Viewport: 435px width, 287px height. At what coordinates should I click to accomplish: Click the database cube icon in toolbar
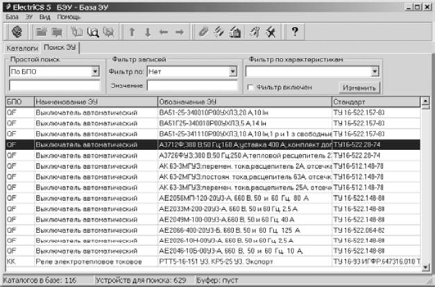[x=17, y=32]
